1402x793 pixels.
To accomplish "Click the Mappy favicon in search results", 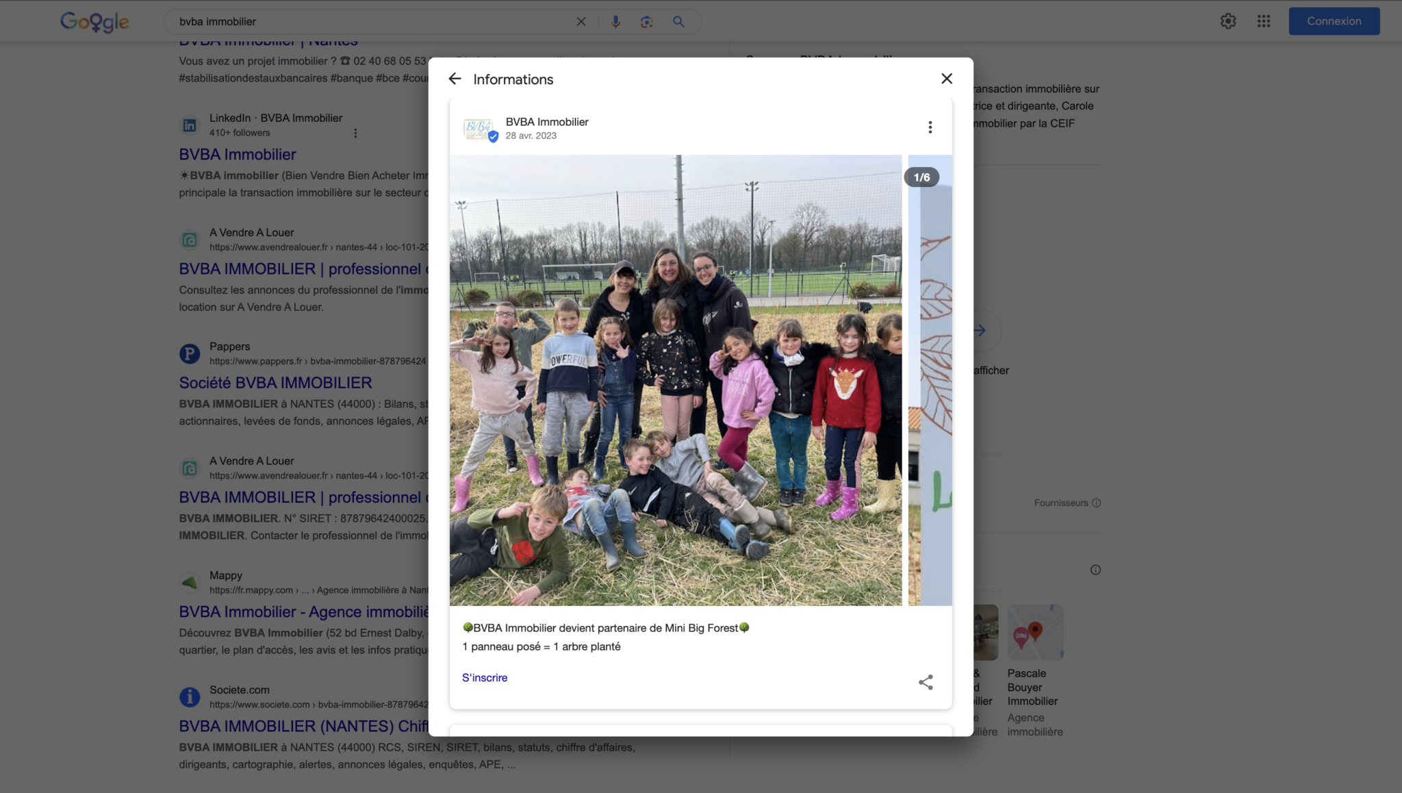I will [190, 583].
